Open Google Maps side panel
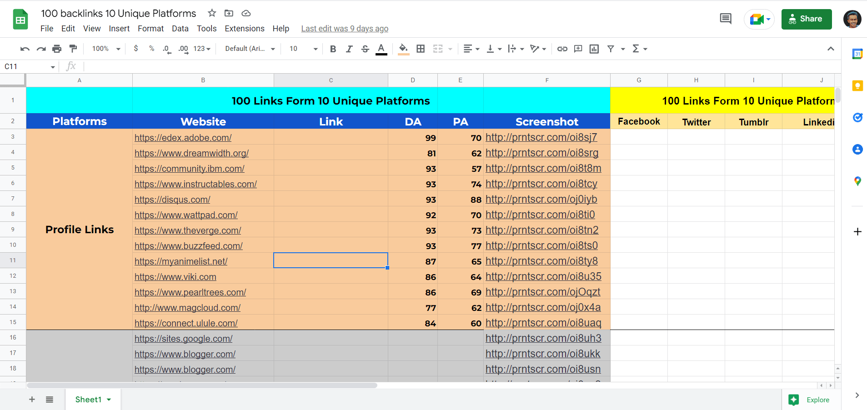Image resolution: width=867 pixels, height=410 pixels. [x=857, y=181]
